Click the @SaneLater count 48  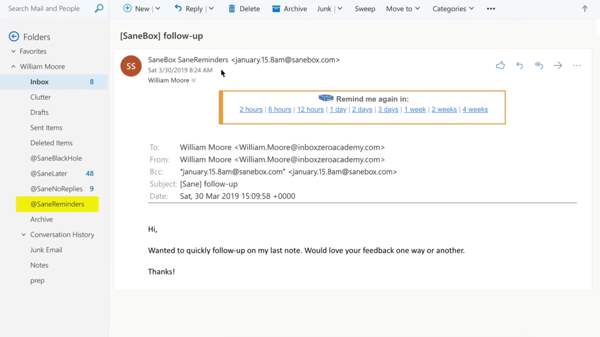pos(90,174)
